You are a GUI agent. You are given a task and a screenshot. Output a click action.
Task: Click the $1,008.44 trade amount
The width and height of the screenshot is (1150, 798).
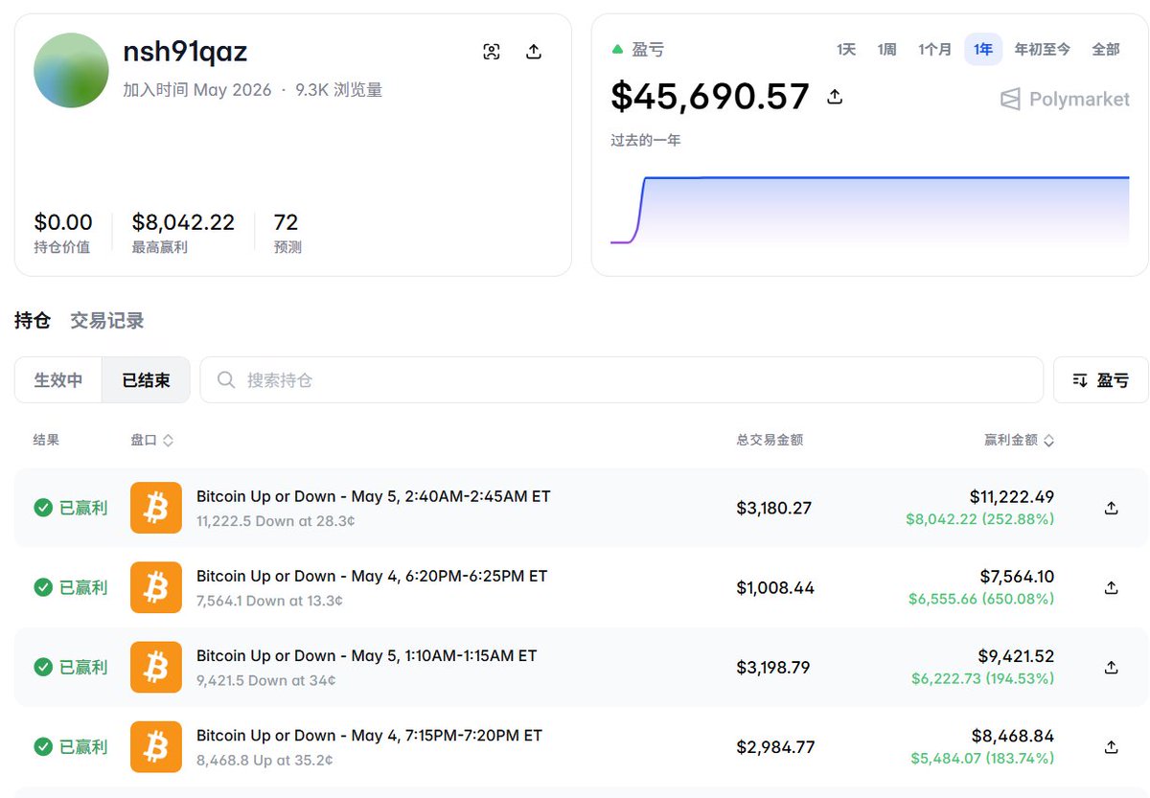point(775,587)
